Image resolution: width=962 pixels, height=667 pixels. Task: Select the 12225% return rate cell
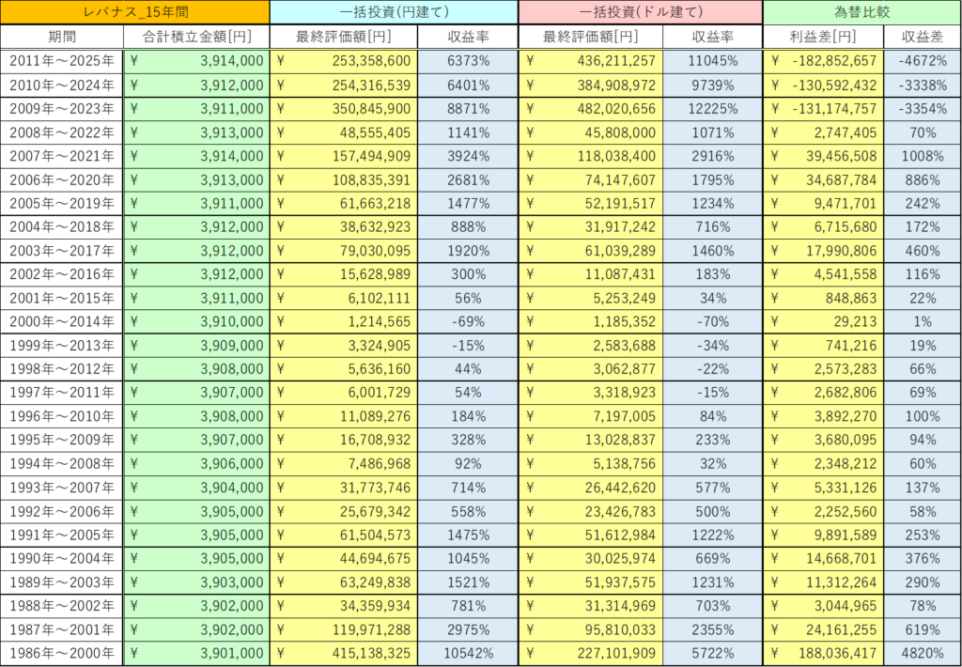coord(713,108)
